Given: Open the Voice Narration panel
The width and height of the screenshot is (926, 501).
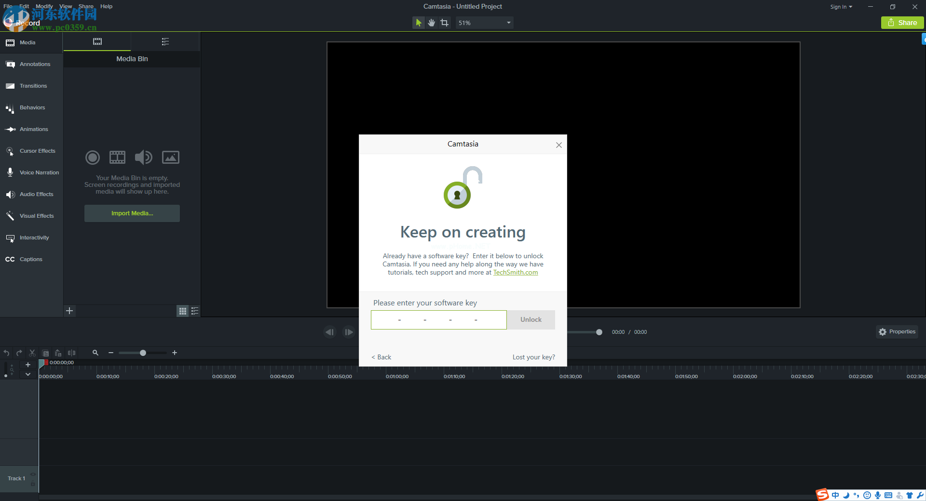Looking at the screenshot, I should (x=31, y=172).
